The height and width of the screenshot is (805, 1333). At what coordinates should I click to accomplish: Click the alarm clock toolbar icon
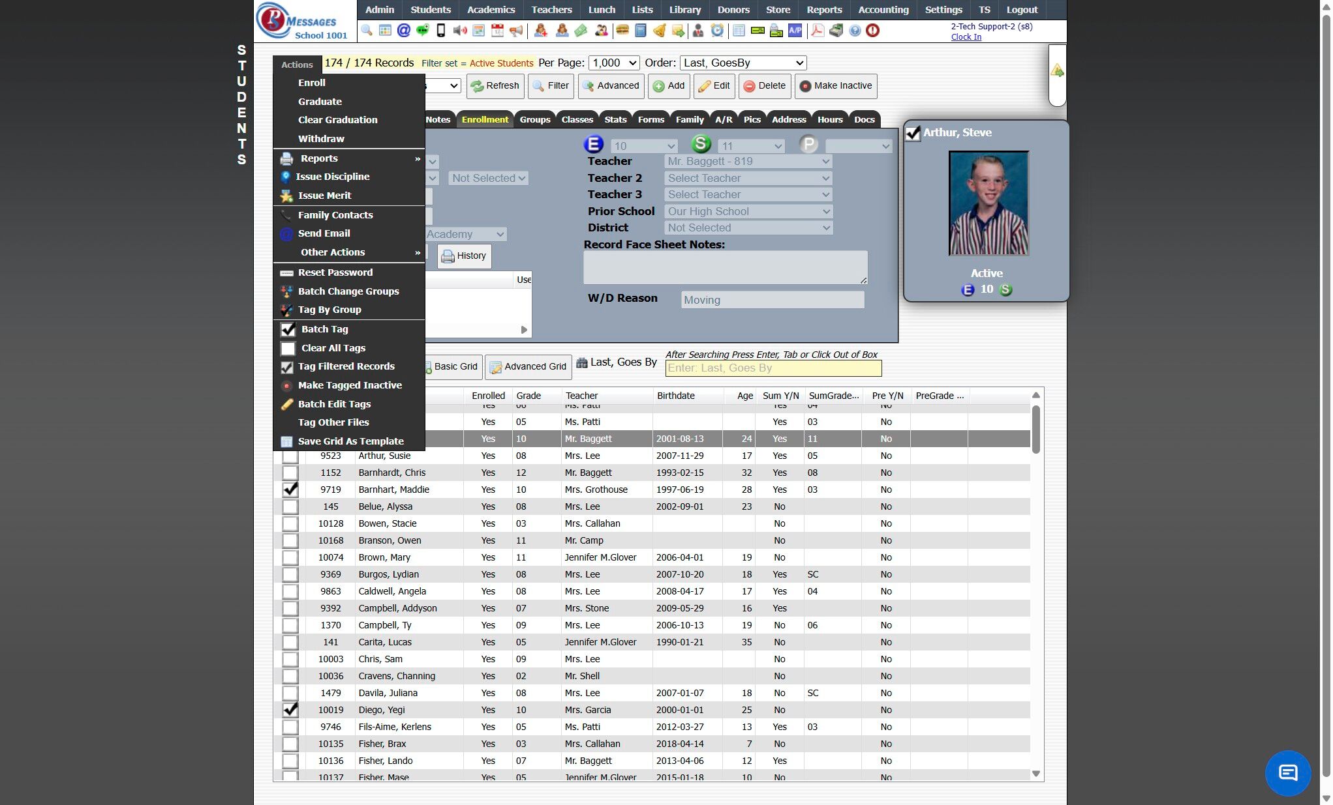click(717, 31)
